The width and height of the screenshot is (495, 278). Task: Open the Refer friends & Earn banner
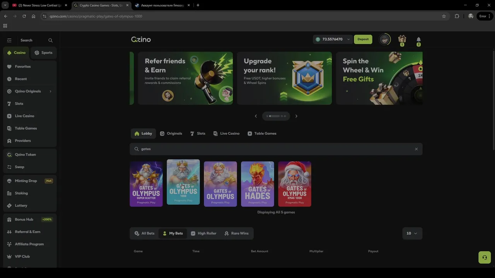[x=186, y=78]
